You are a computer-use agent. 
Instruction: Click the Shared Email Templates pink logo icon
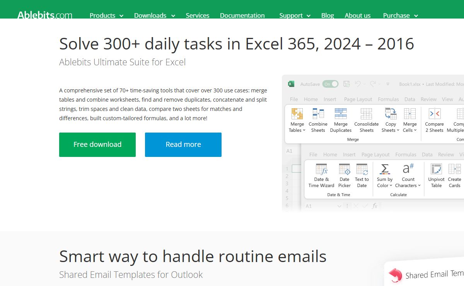pyautogui.click(x=395, y=275)
